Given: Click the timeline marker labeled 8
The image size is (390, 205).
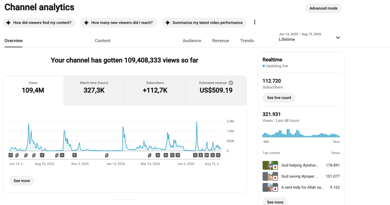Looking at the screenshot, I should (x=201, y=155).
